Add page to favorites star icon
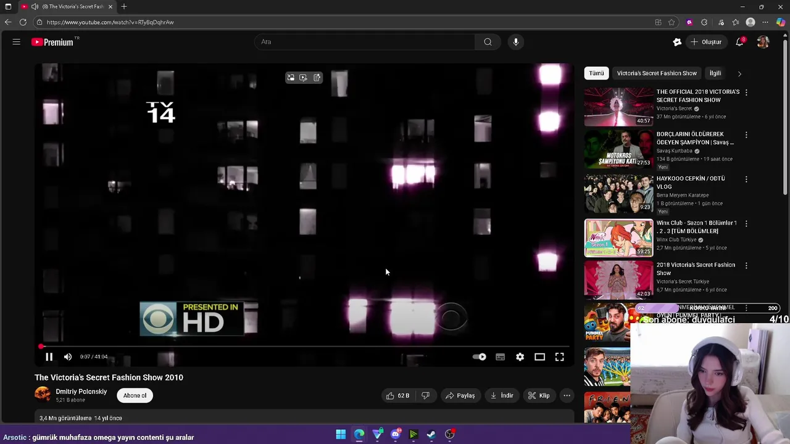This screenshot has width=790, height=444. point(671,22)
